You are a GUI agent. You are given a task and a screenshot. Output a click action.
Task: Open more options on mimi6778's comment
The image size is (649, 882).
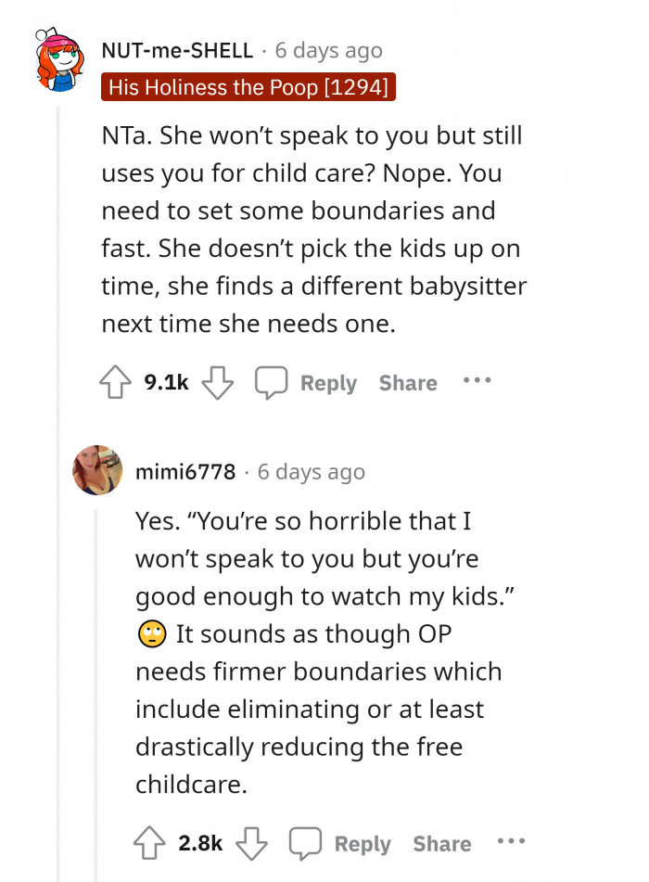[512, 840]
